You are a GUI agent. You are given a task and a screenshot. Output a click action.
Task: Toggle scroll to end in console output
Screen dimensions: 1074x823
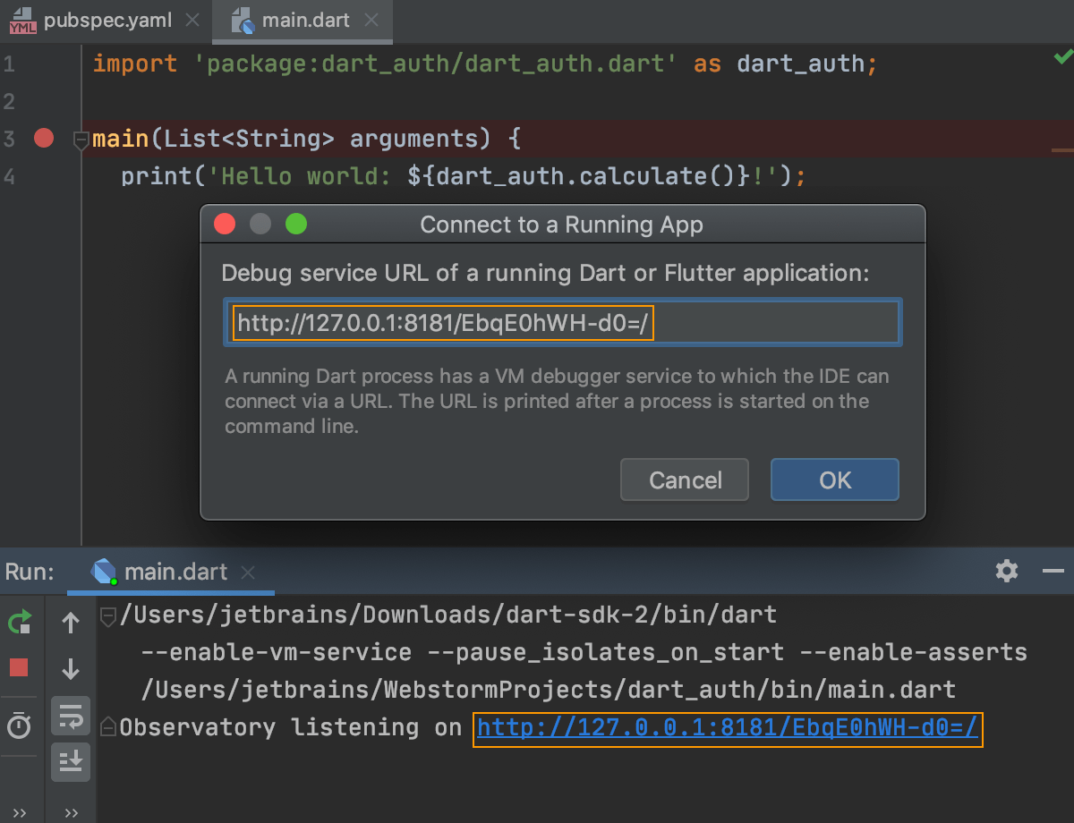[71, 762]
